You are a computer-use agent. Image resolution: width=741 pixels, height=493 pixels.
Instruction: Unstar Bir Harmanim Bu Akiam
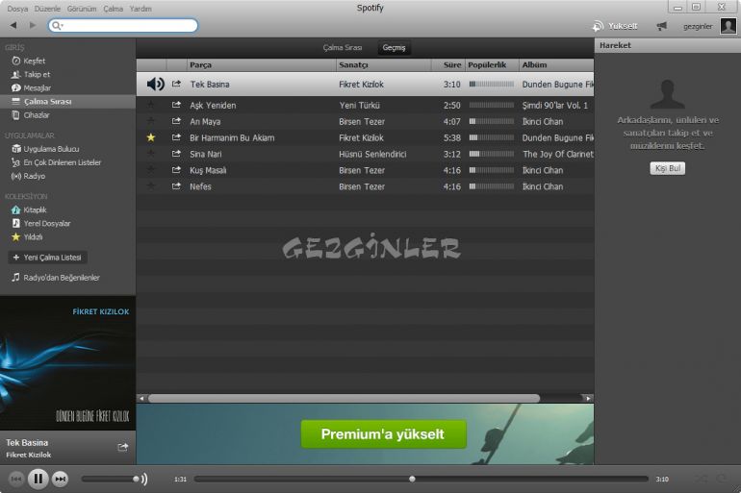point(151,137)
